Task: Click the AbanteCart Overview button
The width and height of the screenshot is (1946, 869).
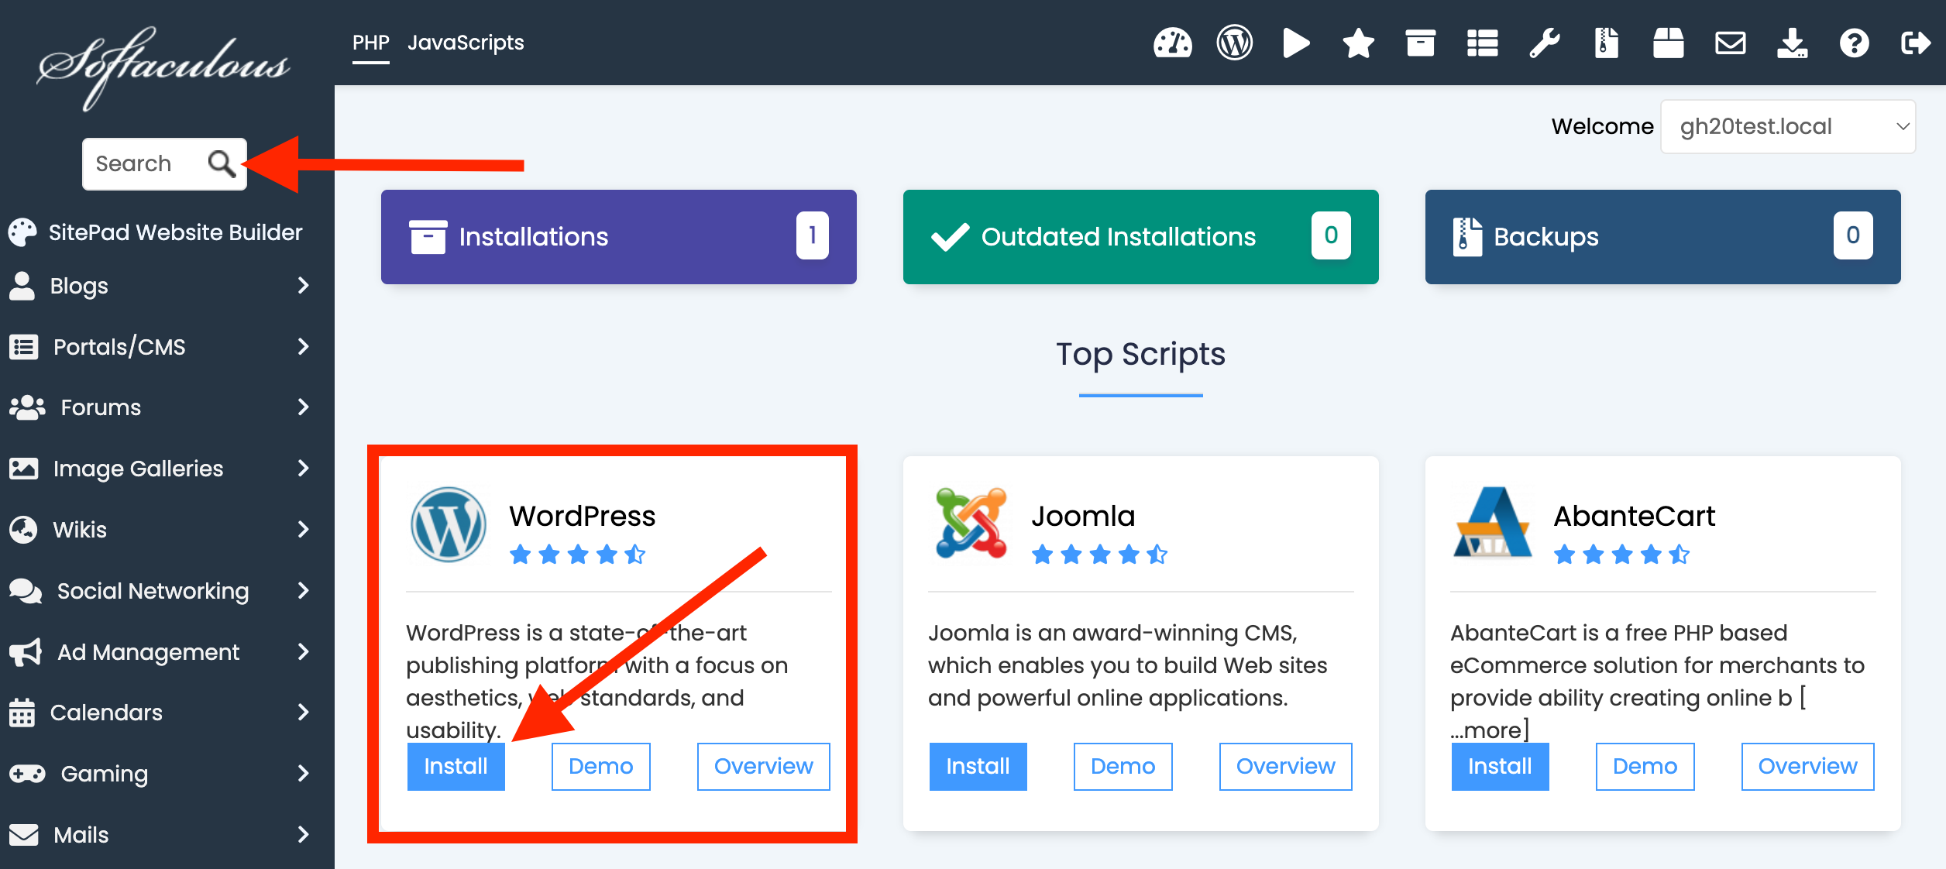Action: pyautogui.click(x=1807, y=766)
